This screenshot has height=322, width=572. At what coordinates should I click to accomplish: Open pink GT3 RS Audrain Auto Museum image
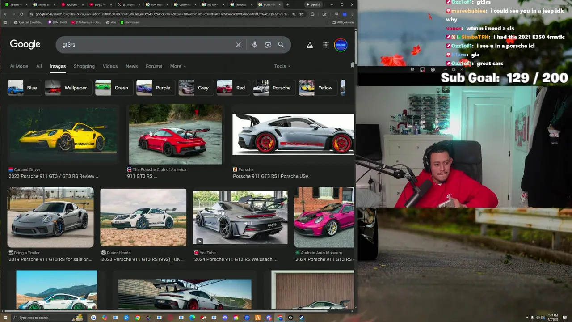pos(324,217)
